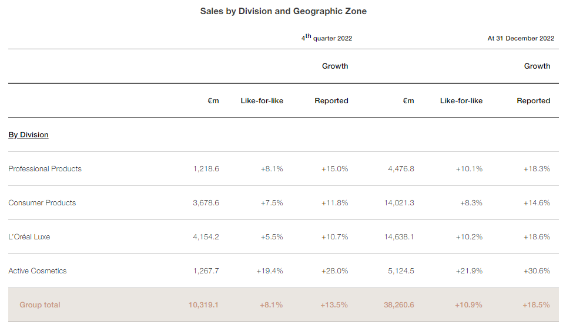Click the table title Sales by Division
Screen dimensions: 563x325
pyautogui.click(x=283, y=11)
